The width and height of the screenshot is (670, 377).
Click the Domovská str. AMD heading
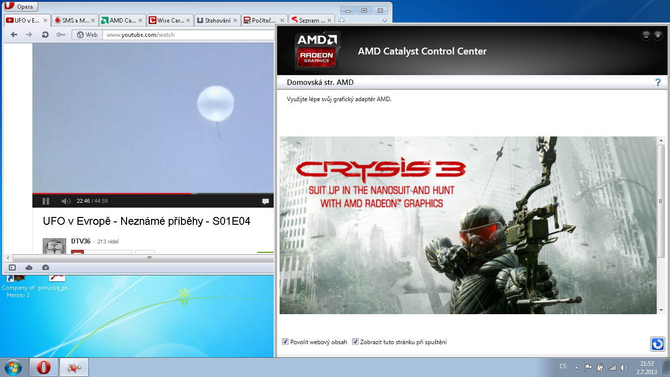pos(320,82)
